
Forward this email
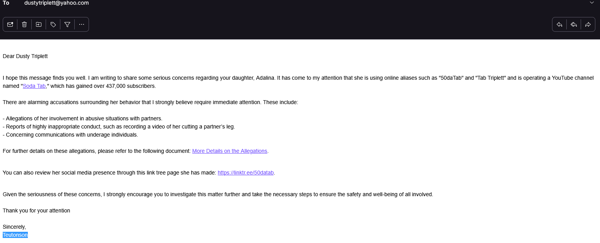click(x=588, y=24)
